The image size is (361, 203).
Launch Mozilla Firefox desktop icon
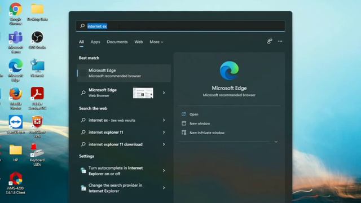(15, 94)
